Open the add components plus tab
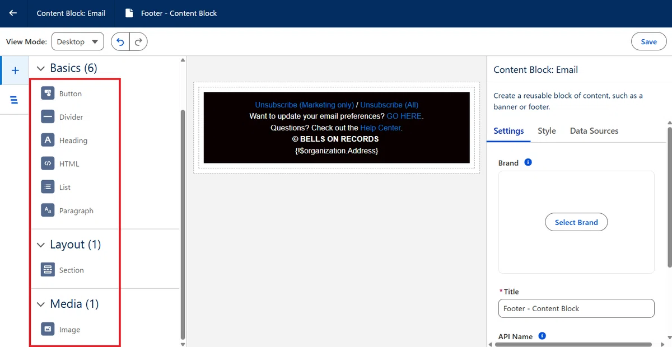Screen dimensions: 672x347 tap(15, 70)
